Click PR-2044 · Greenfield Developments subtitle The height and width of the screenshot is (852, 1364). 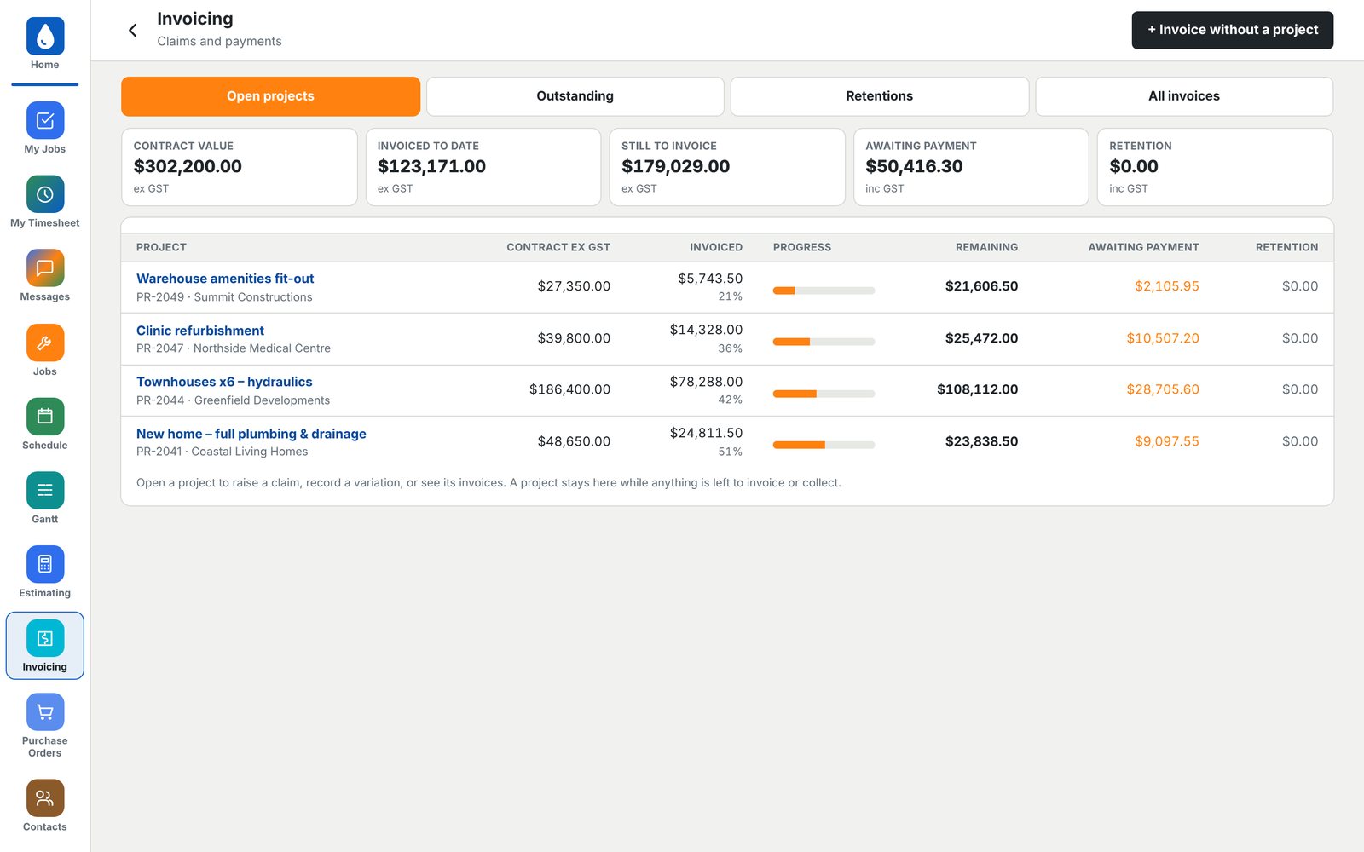click(x=233, y=400)
